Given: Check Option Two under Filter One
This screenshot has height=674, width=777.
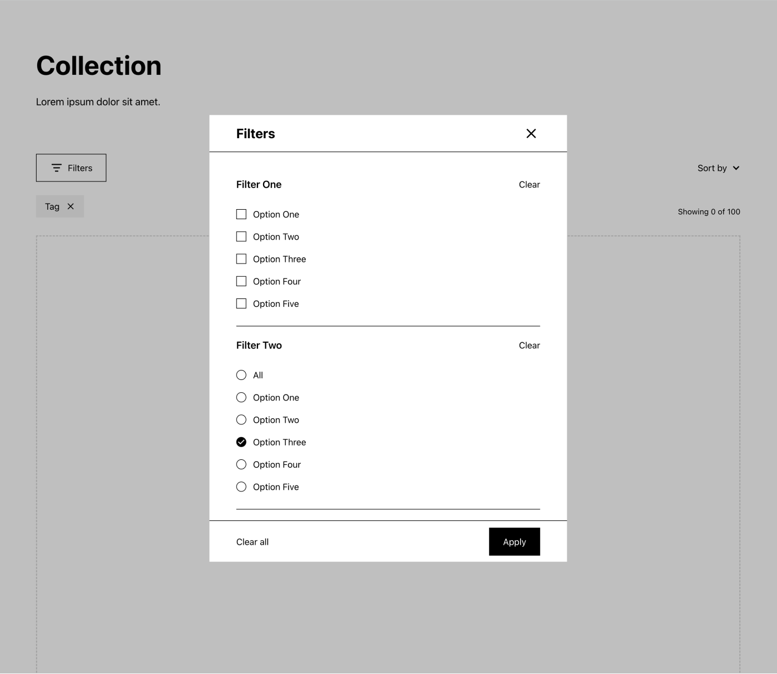Looking at the screenshot, I should [x=241, y=237].
